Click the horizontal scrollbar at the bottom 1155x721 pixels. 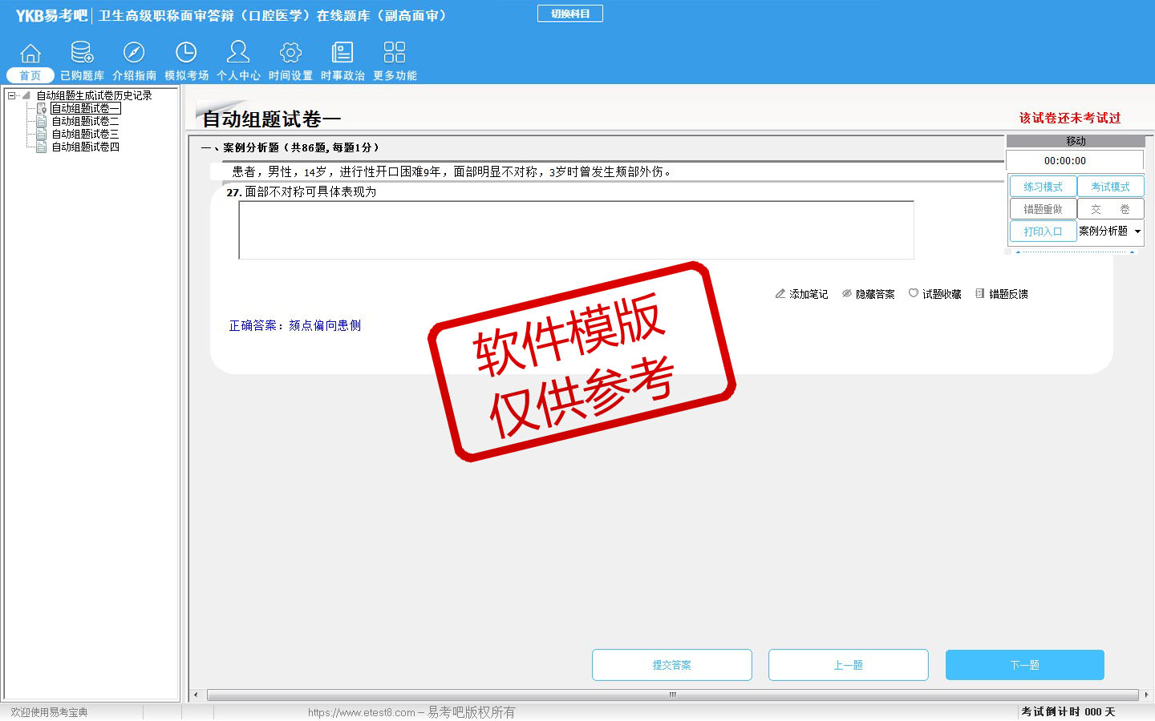click(x=672, y=695)
